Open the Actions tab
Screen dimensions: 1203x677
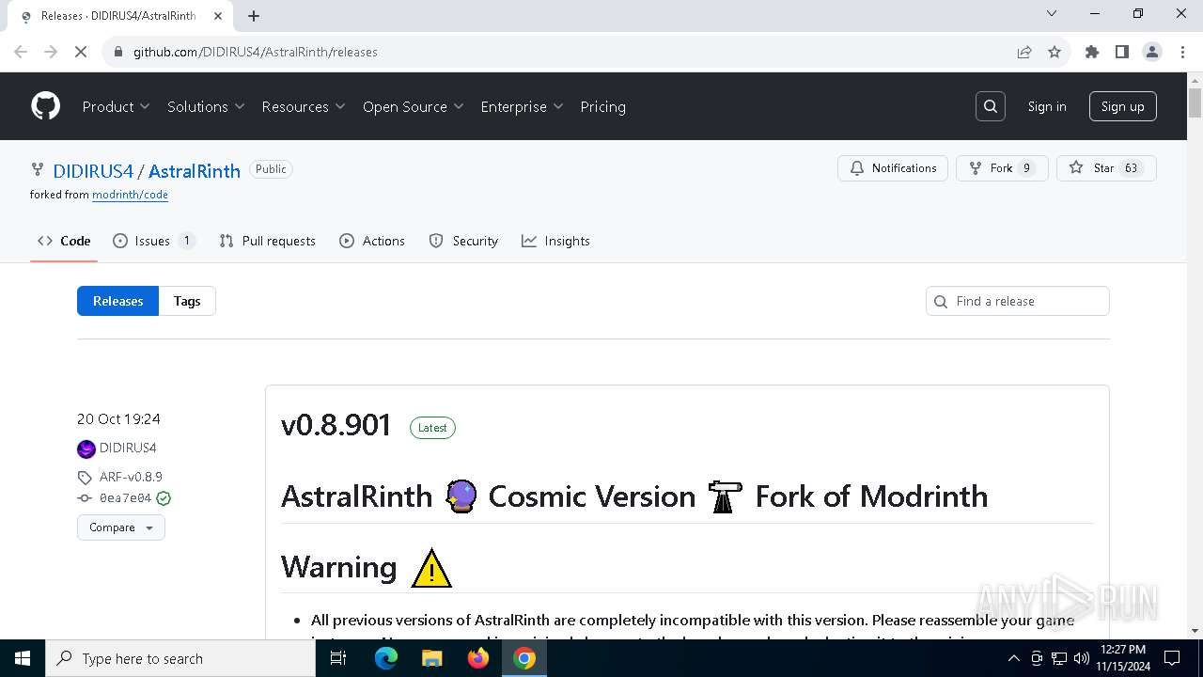(372, 241)
